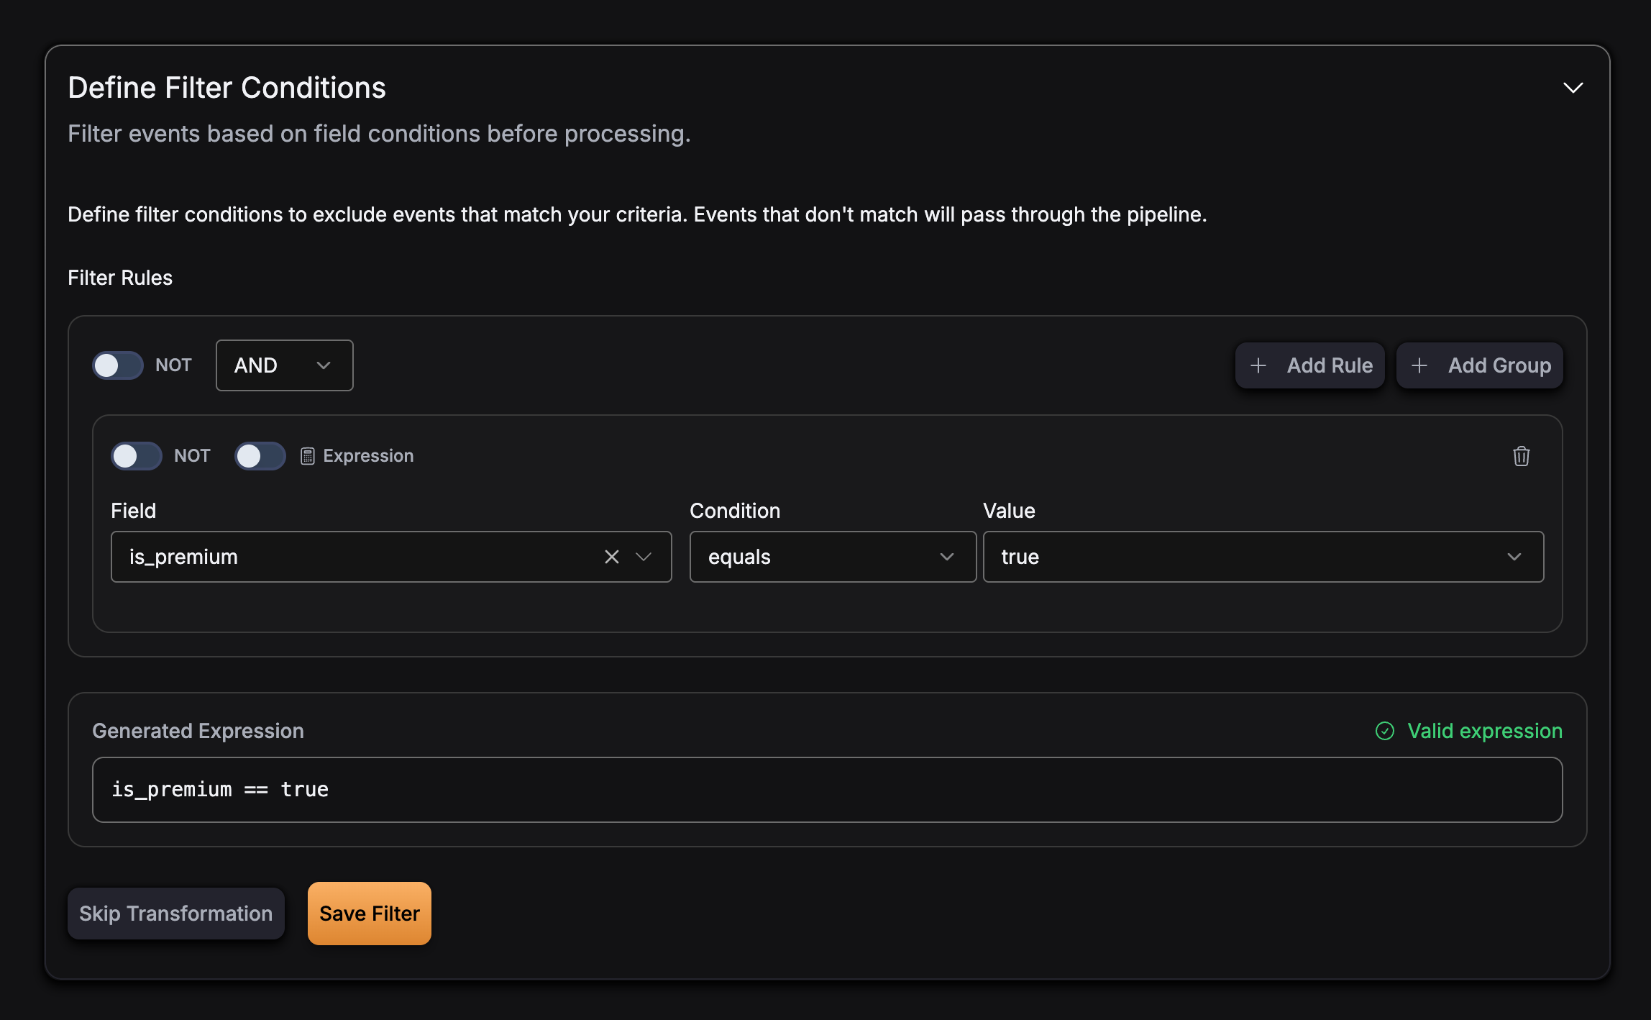Open the true Value dropdown
The height and width of the screenshot is (1020, 1651).
click(x=1263, y=557)
